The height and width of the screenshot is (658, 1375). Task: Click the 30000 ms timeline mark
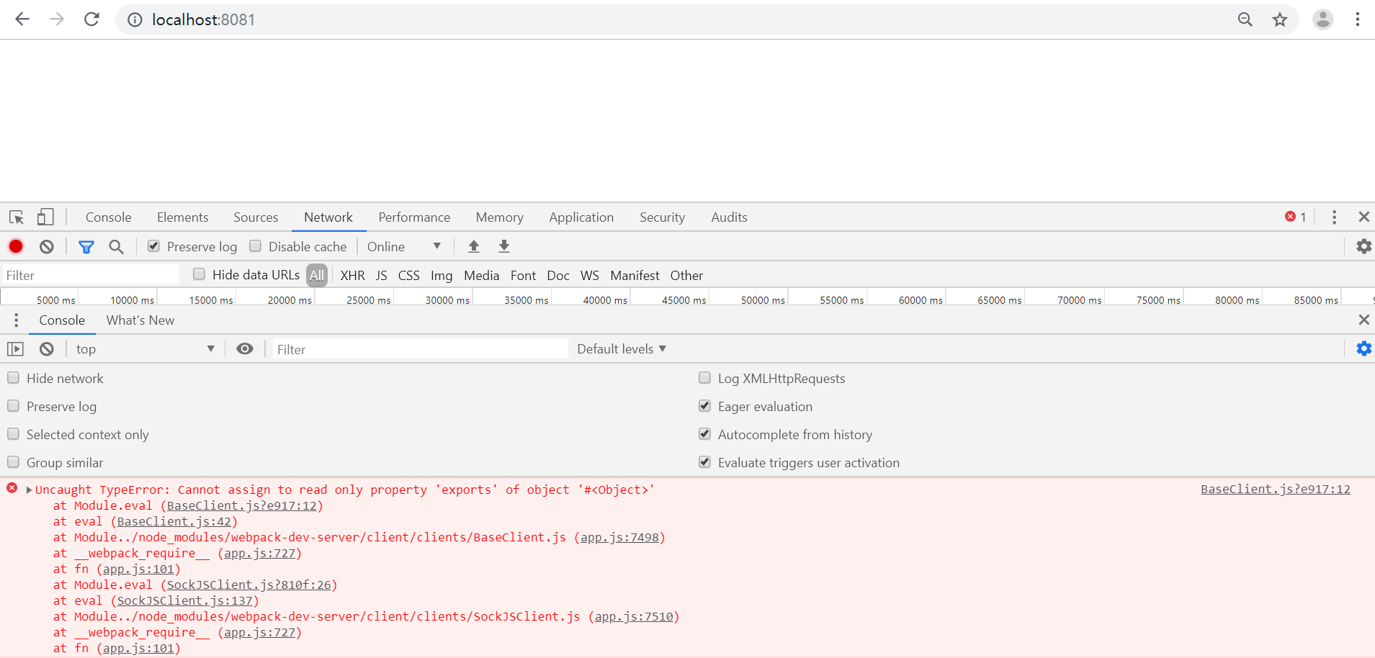[448, 299]
